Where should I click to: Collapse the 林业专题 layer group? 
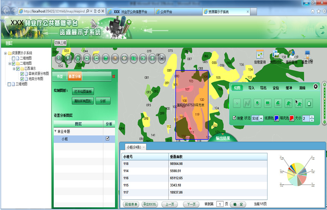click(x=56, y=131)
